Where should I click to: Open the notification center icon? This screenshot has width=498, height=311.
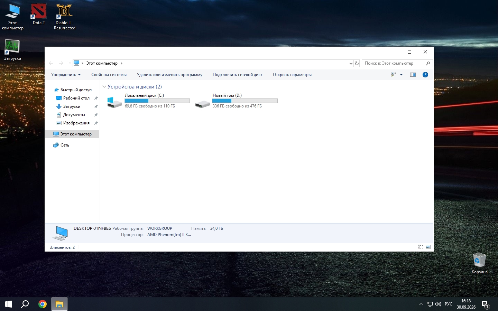[x=485, y=304]
